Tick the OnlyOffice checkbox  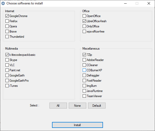click(x=84, y=26)
